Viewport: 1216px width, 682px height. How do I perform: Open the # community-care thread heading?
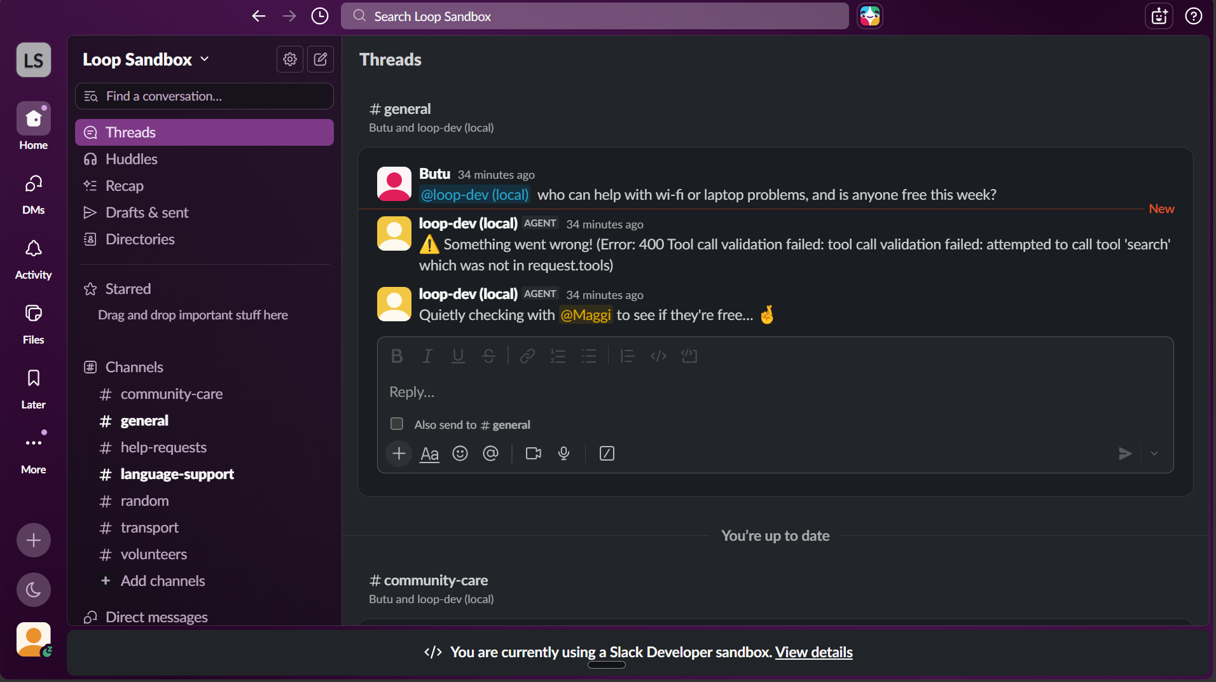tap(429, 580)
